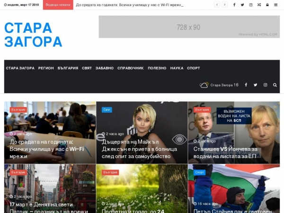284x213 pixels.
Task: Click the shuffle random article icon
Action: pos(259,5)
